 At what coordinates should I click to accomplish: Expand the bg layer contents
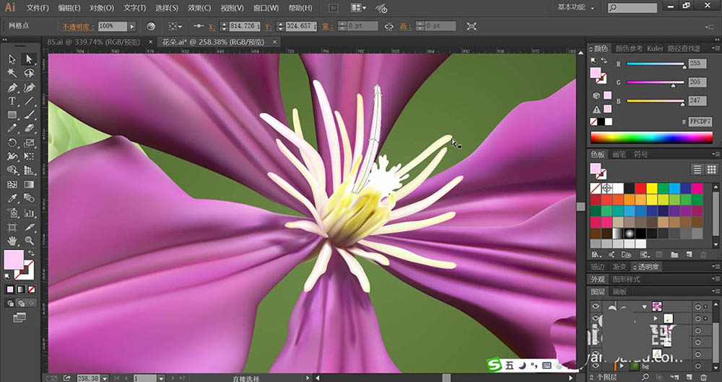point(622,365)
